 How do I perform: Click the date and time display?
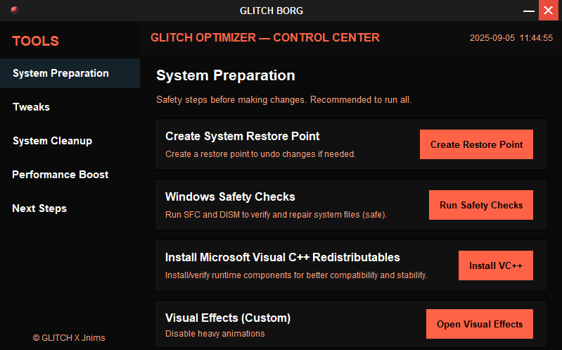click(511, 38)
